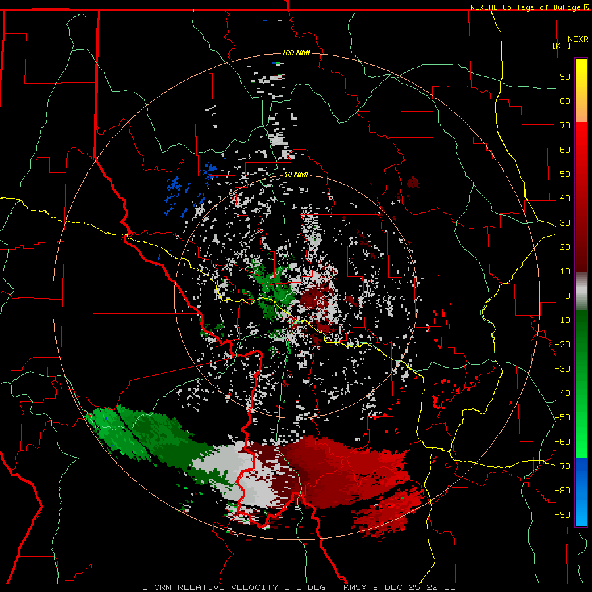Viewport: 592px width, 592px height.
Task: Click the -70 value on velocity scale
Action: point(562,466)
